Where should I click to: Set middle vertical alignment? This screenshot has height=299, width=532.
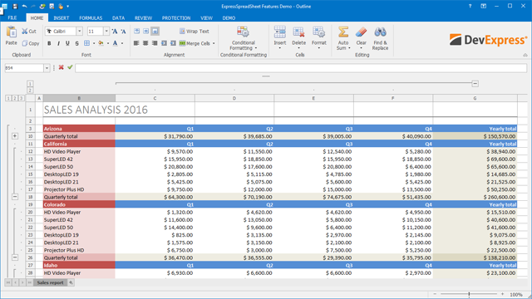146,32
